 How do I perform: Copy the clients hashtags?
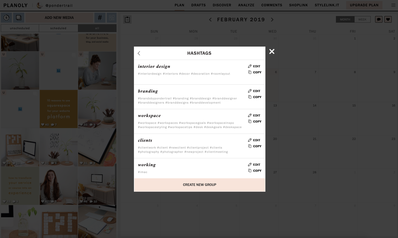coord(255,146)
